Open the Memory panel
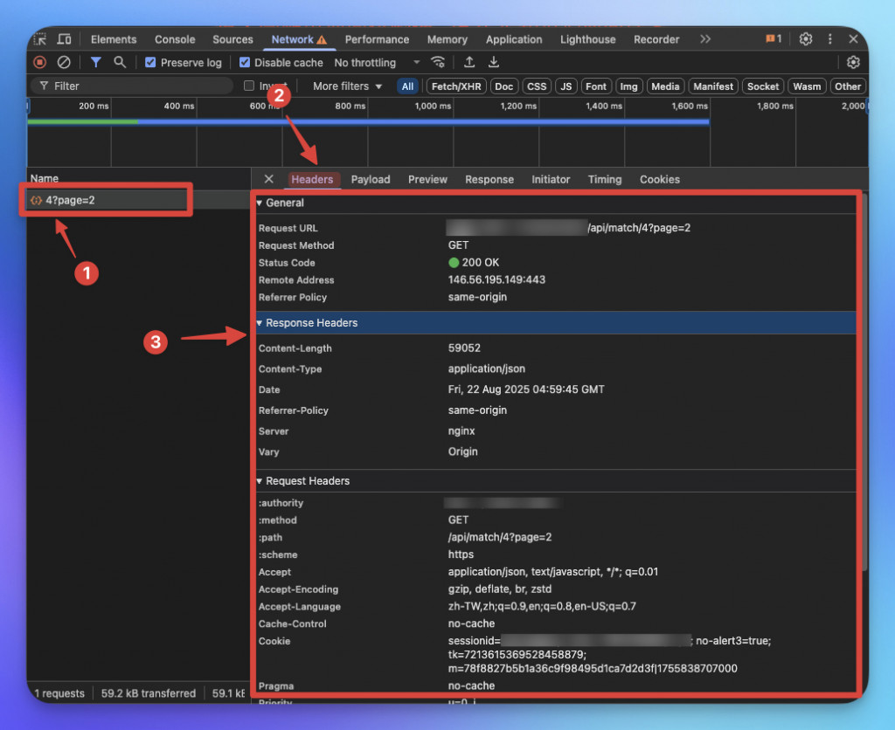 coord(447,39)
